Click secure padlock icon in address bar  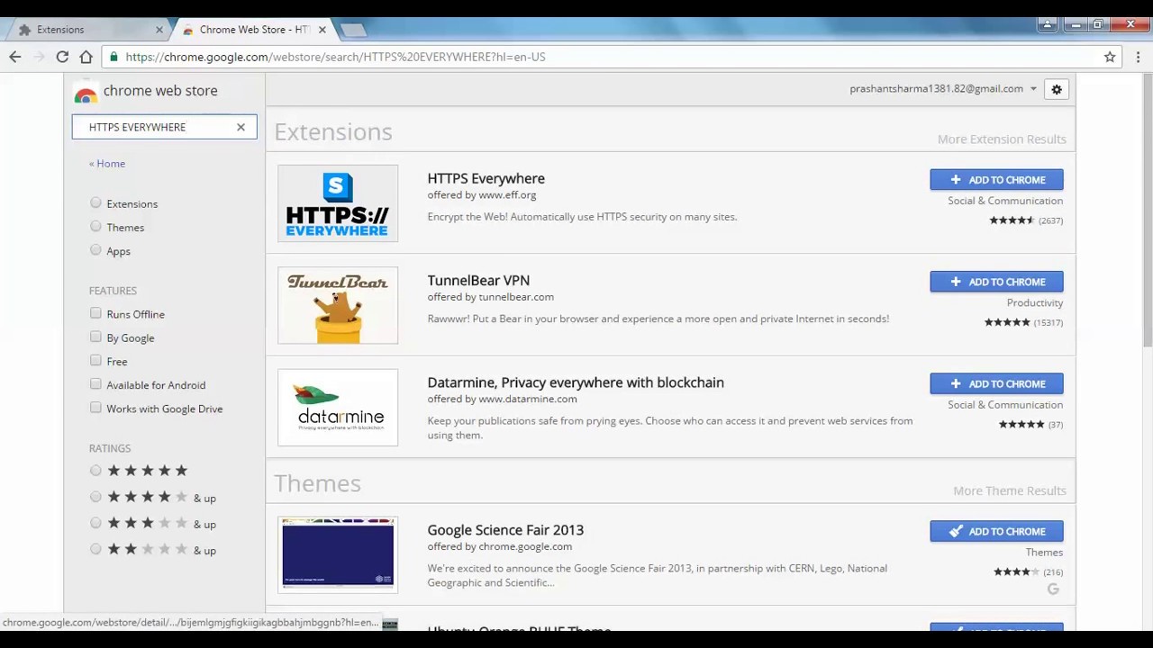[x=113, y=57]
